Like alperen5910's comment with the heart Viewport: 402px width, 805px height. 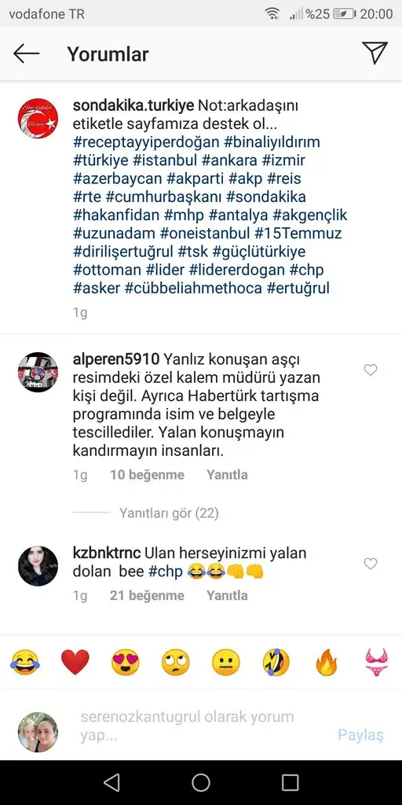pyautogui.click(x=371, y=369)
